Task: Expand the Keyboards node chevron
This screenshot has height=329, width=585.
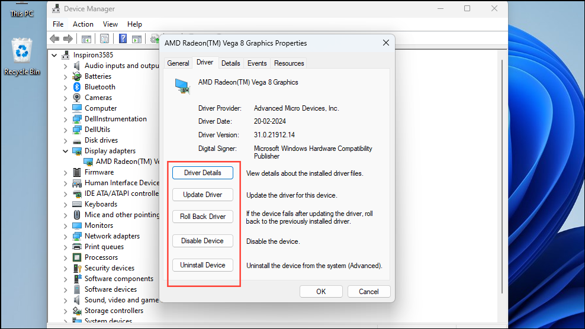Action: click(65, 204)
